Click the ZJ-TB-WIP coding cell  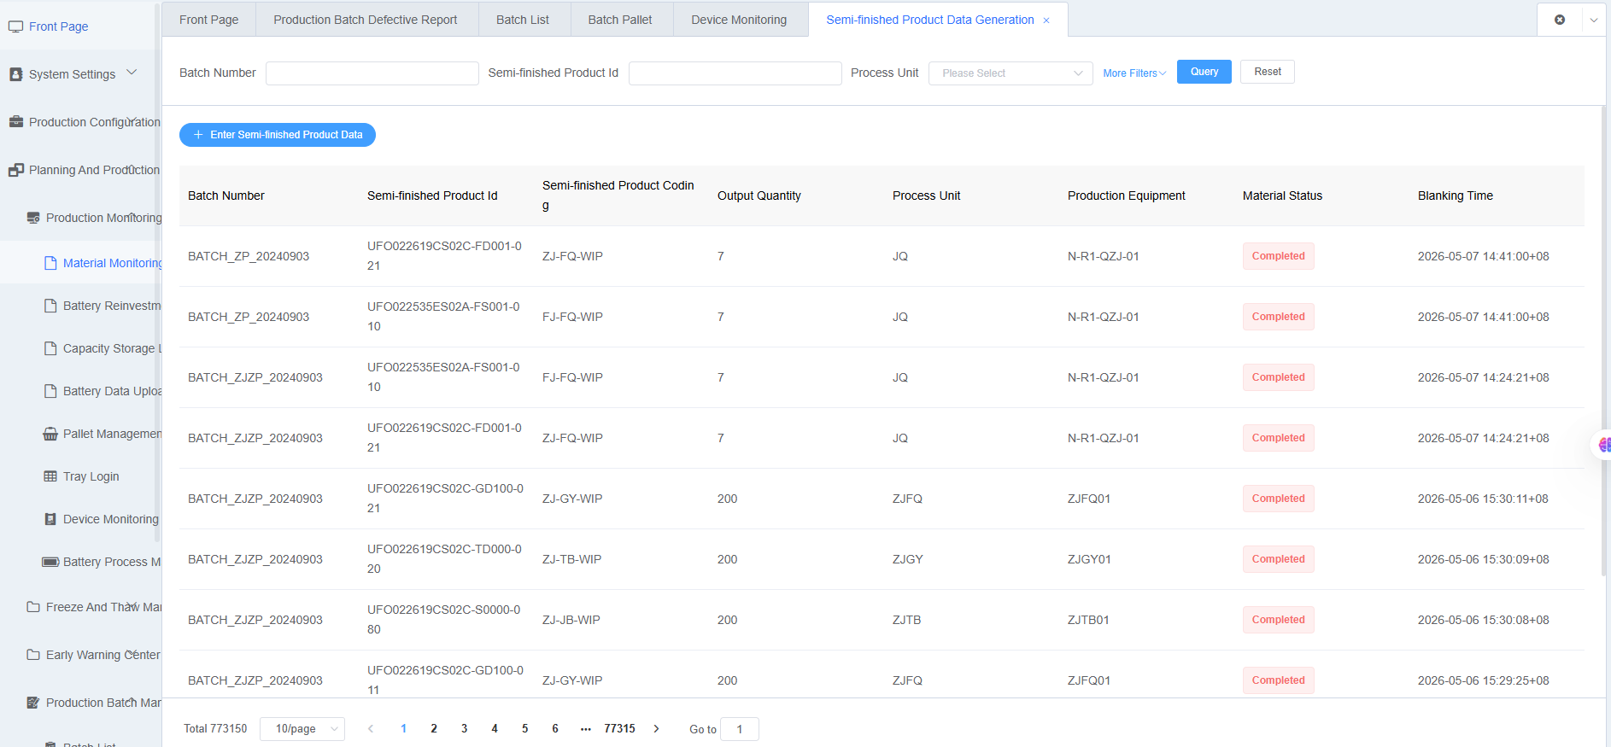pyautogui.click(x=571, y=559)
